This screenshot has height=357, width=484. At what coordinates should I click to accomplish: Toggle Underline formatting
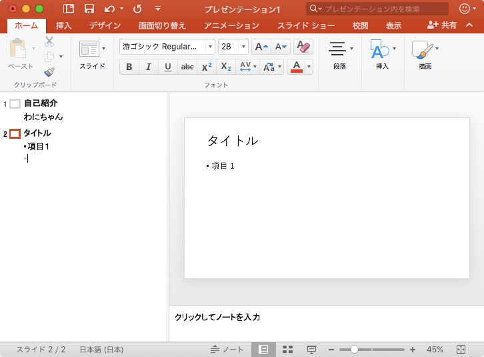click(167, 67)
